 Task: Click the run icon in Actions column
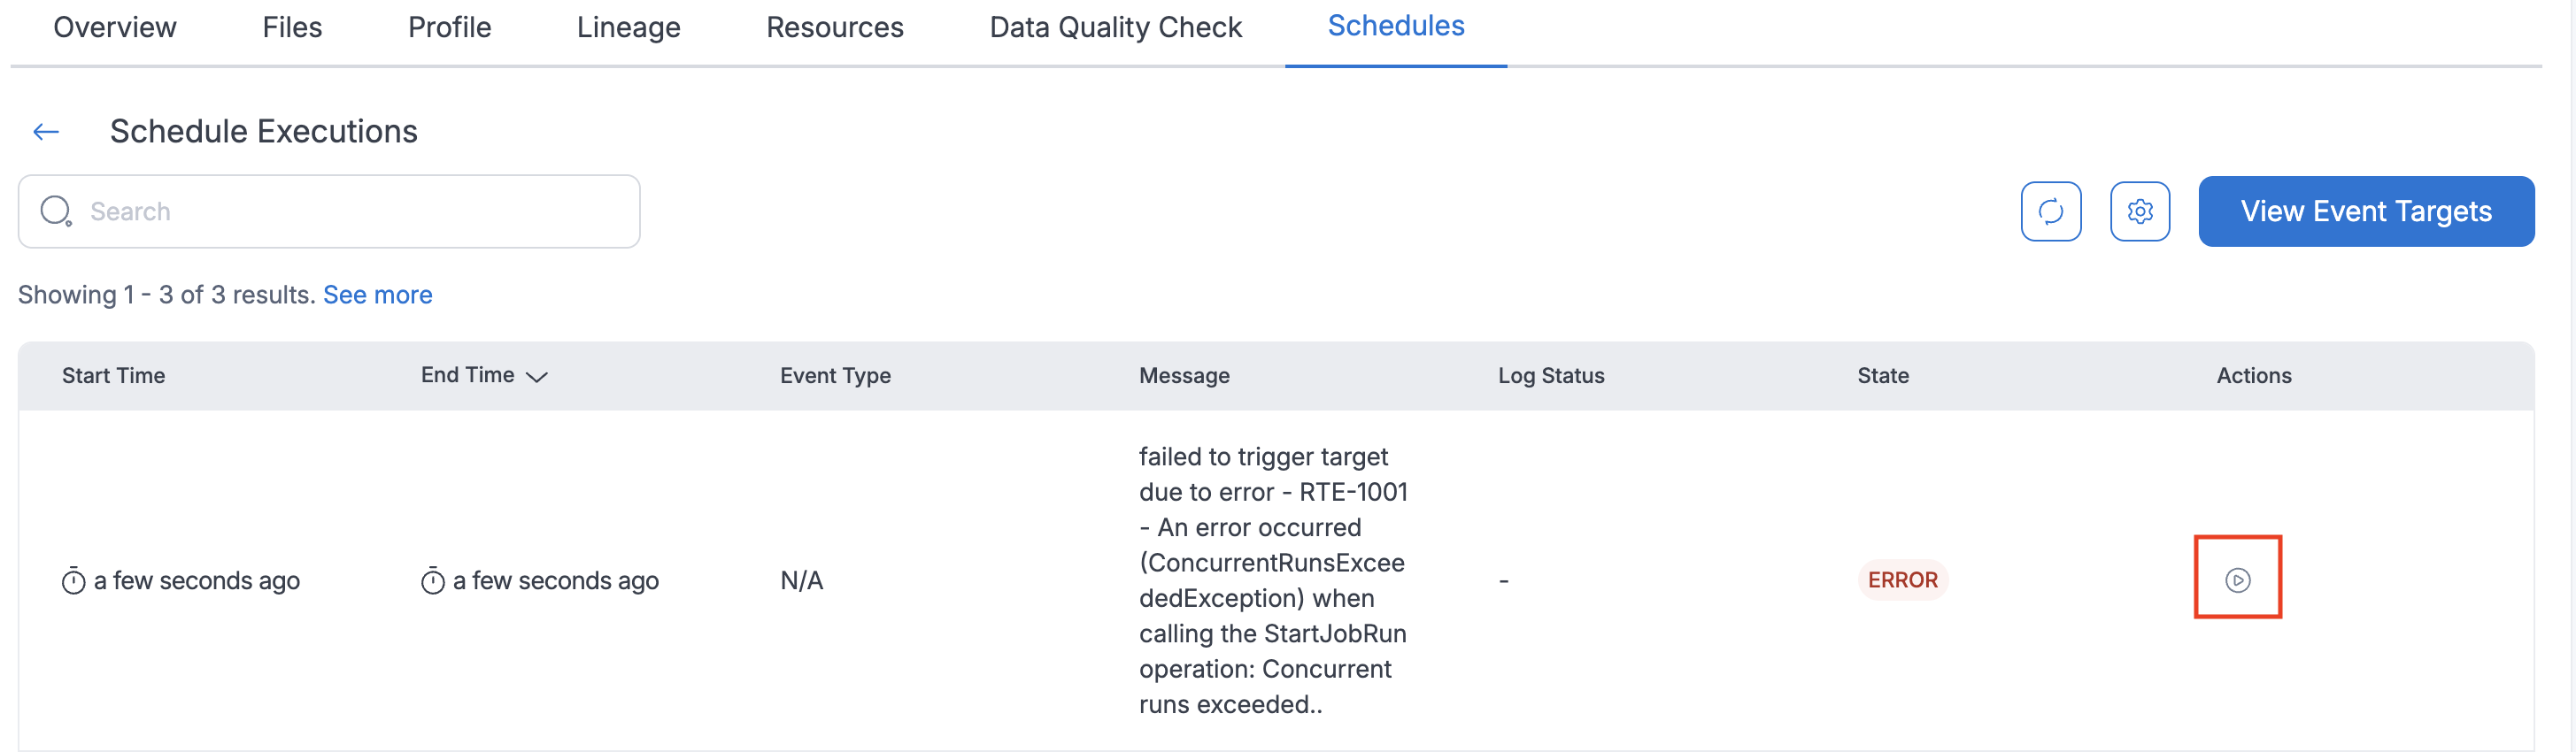[2237, 580]
